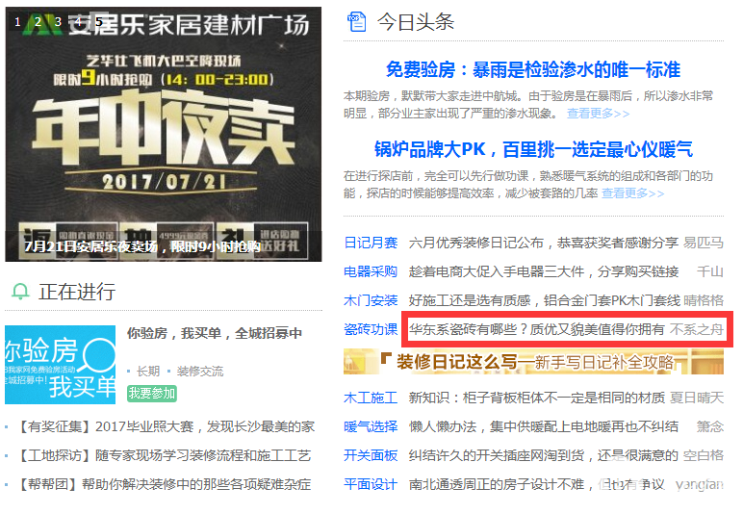Open headline 免费验房：暴雨是检验渗水的唯一标准

(x=533, y=70)
